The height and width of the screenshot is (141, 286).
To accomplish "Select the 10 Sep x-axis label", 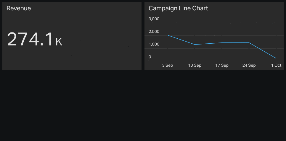I will point(195,65).
